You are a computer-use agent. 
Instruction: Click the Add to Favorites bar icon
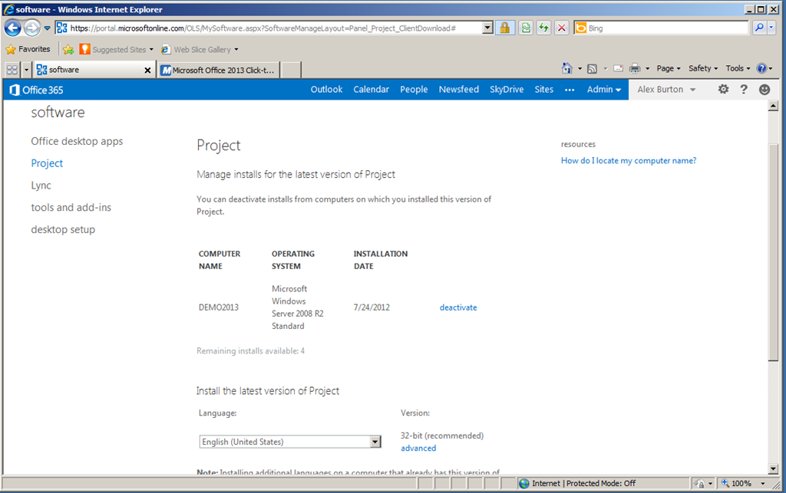point(68,49)
